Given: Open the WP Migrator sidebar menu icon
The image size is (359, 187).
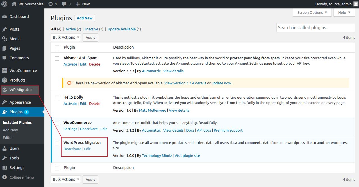Looking at the screenshot, I should 4,90.
